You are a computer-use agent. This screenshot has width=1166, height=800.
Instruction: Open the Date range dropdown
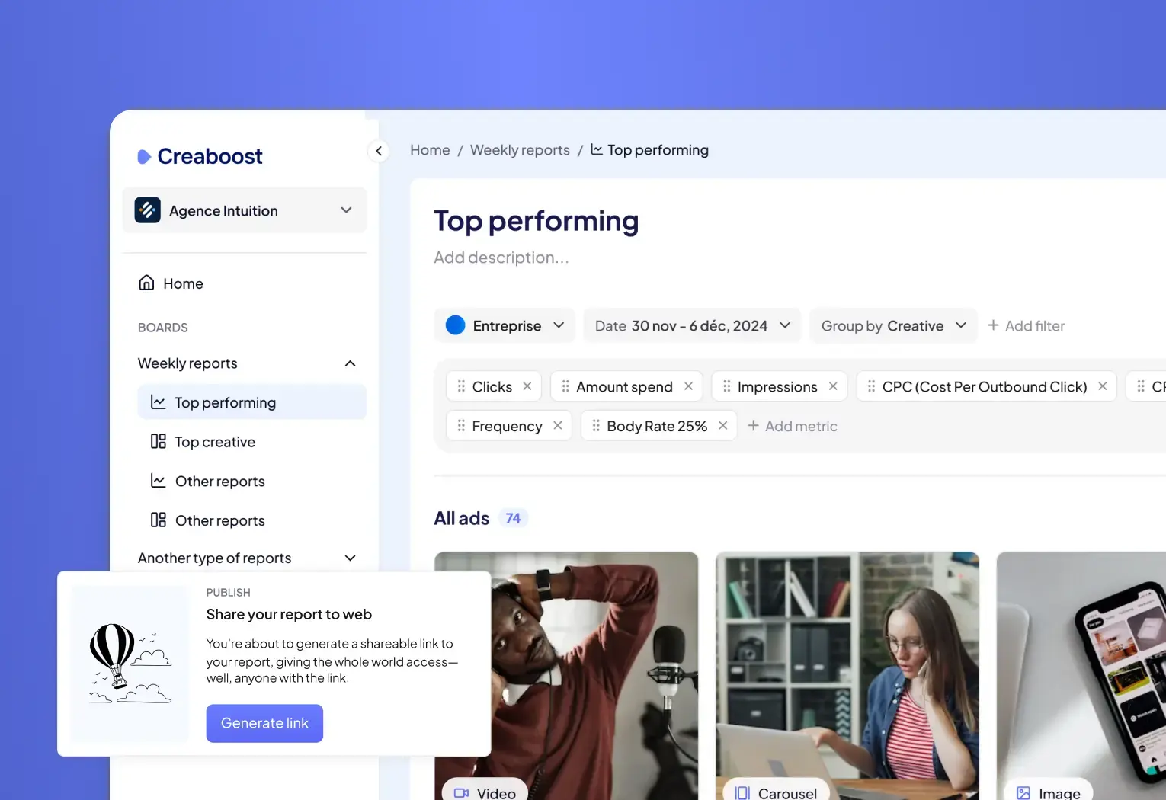click(692, 325)
